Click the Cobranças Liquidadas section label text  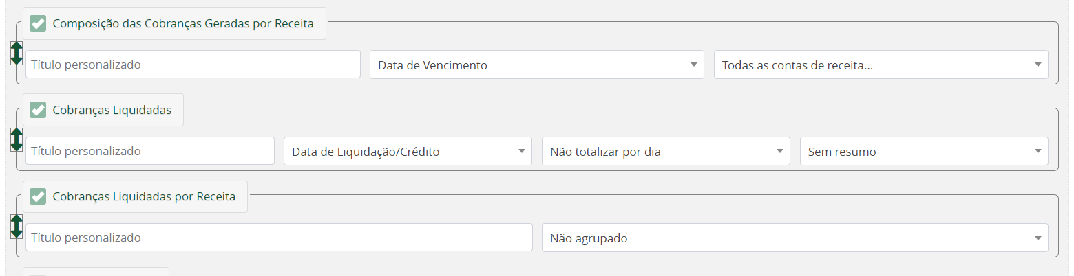112,110
